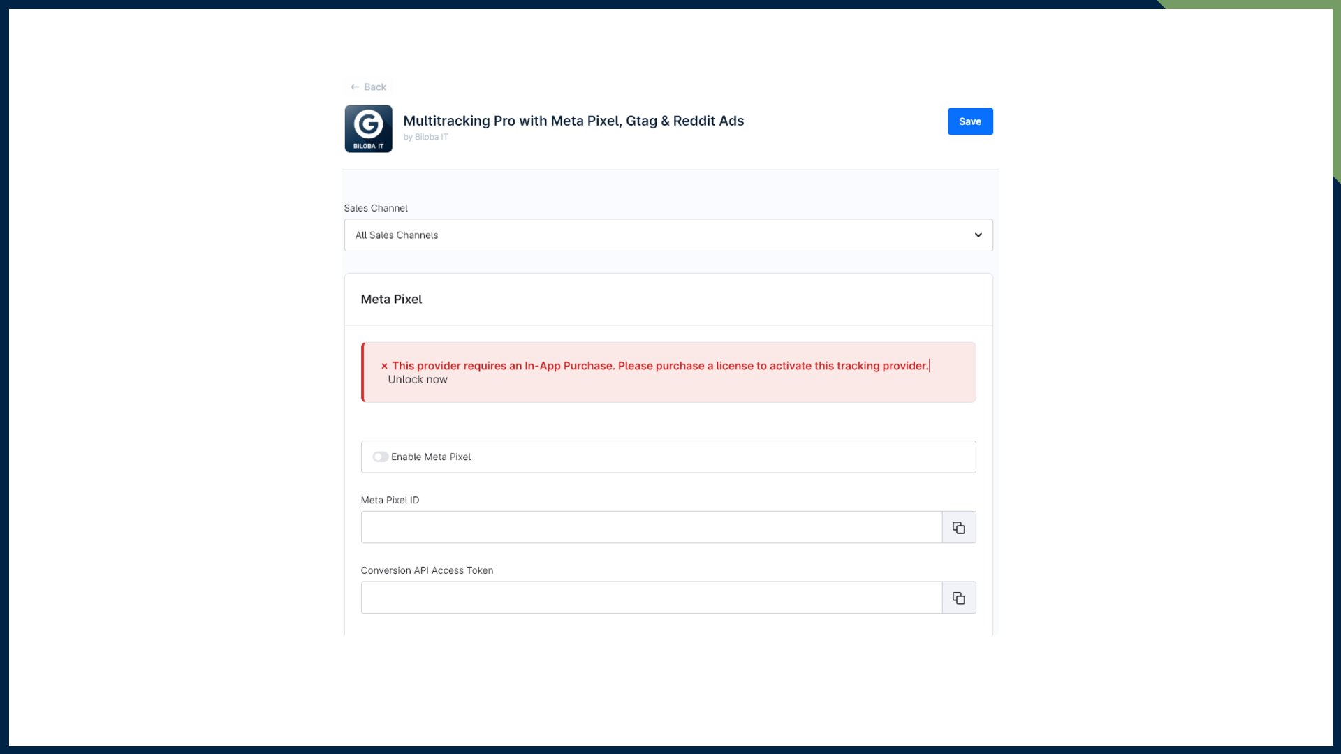Click the In-App Purchase warning banner
1341x754 pixels.
point(668,372)
